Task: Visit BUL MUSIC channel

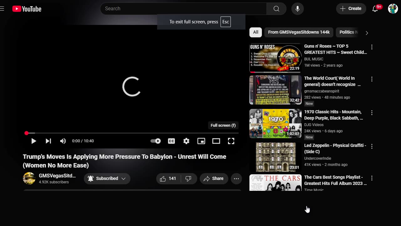Action: pyautogui.click(x=314, y=59)
